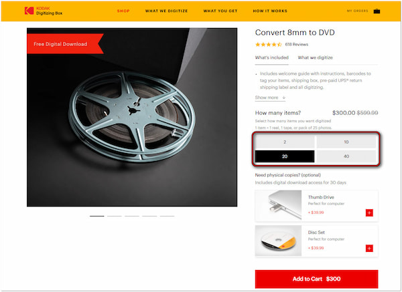This screenshot has height=292, width=402.
Task: Expand the Show more description
Action: pyautogui.click(x=270, y=98)
